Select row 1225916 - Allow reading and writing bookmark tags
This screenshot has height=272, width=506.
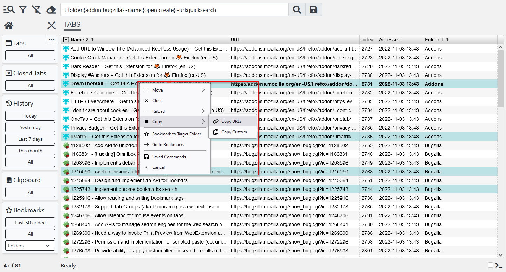click(x=280, y=198)
